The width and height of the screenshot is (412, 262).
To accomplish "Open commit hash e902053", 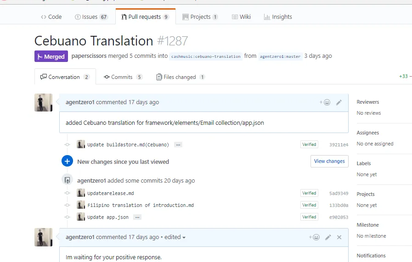I will pyautogui.click(x=339, y=217).
